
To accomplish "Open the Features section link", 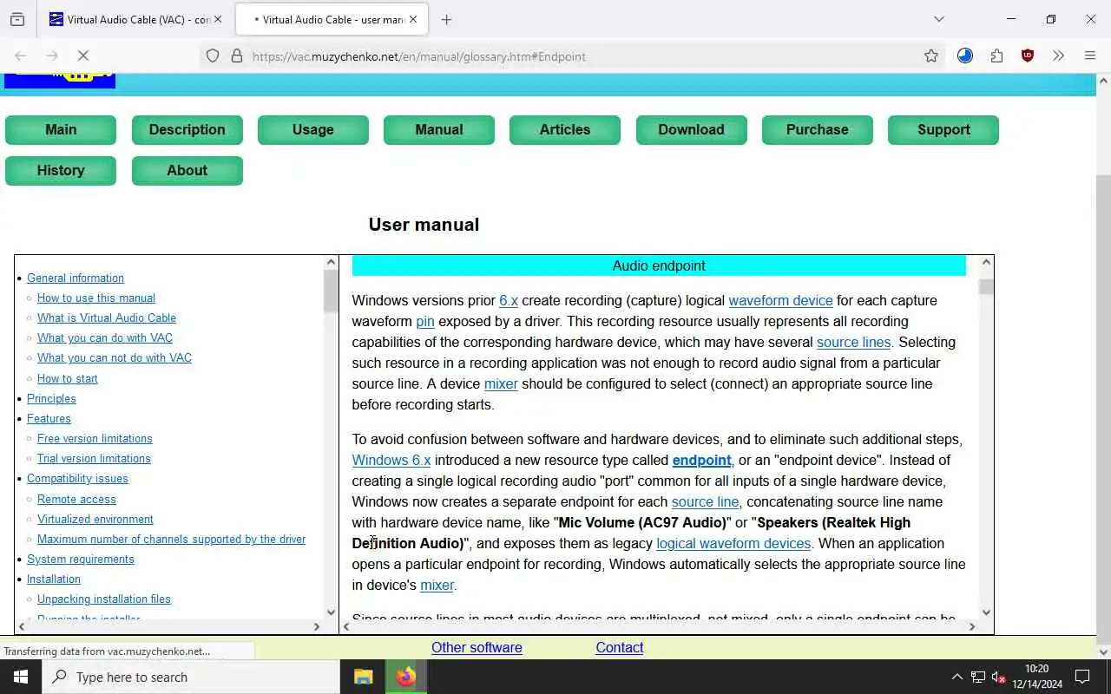I will coord(49,418).
